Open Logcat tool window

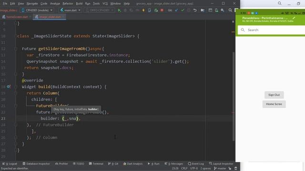pyautogui.click(x=10, y=164)
